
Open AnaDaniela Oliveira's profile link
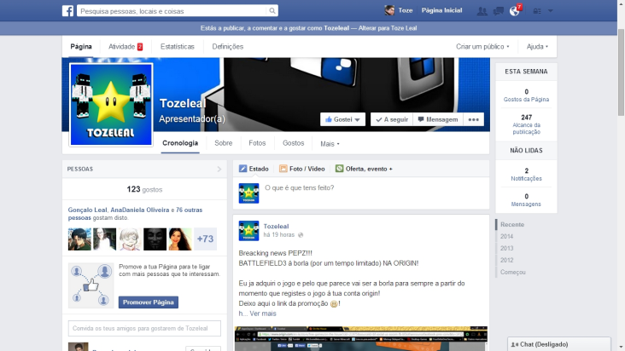click(140, 210)
